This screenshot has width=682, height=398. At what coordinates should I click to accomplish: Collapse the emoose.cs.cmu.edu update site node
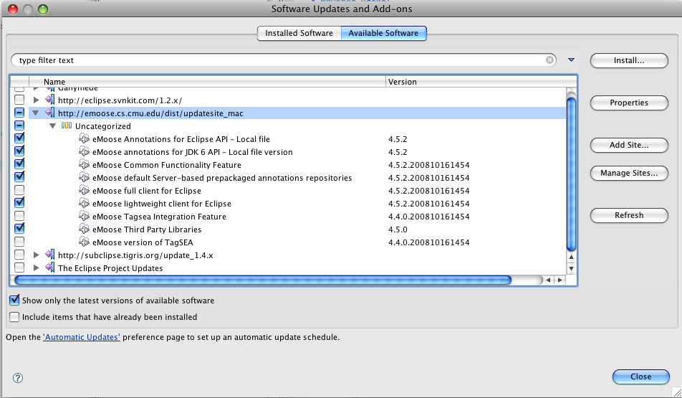(x=36, y=113)
